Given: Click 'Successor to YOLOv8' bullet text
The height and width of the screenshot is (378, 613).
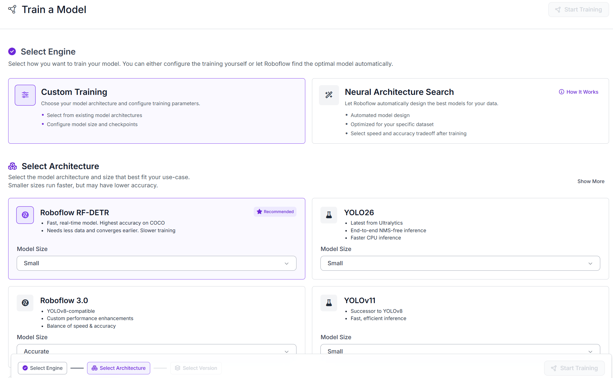Looking at the screenshot, I should 377,311.
